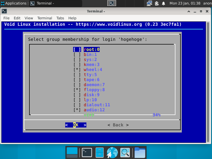Image resolution: width=212 pixels, height=159 pixels.
Task: Open home folder icon in dock
Action: click(140, 153)
